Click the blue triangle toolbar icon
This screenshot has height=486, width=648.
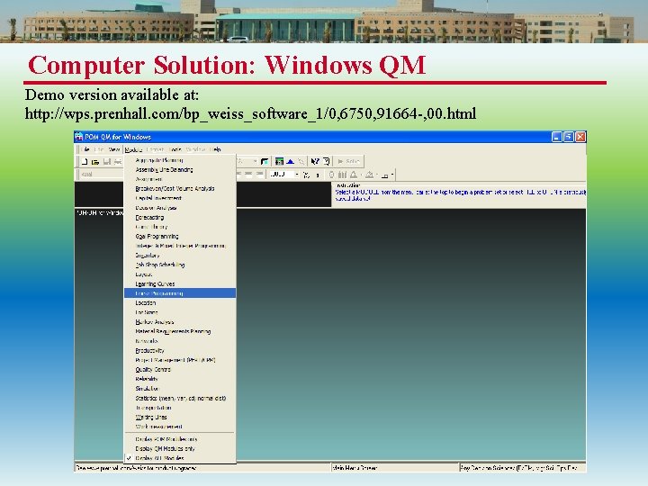point(291,162)
